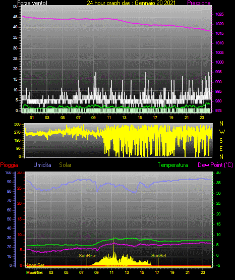Click hour 13 on the top graph axis
Image resolution: width=235 pixels, height=280 pixels.
pyautogui.click(x=124, y=118)
